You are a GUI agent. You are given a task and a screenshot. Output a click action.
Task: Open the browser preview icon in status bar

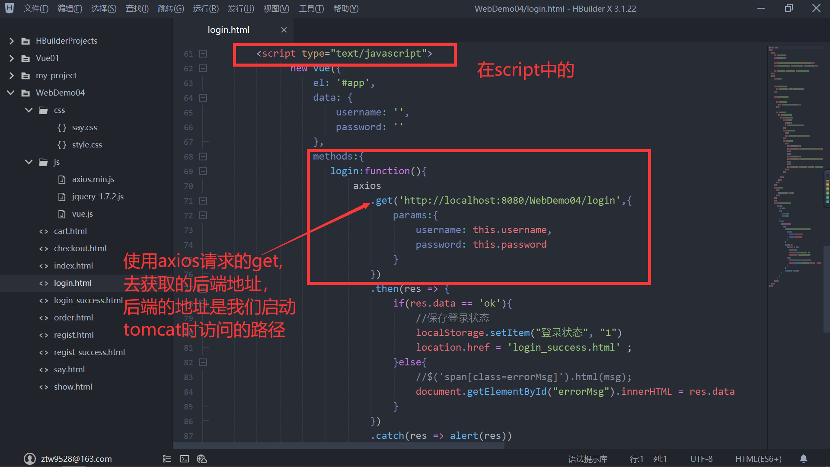[x=202, y=459]
